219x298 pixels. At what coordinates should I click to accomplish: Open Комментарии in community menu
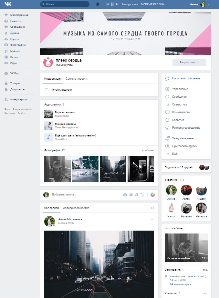click(181, 112)
